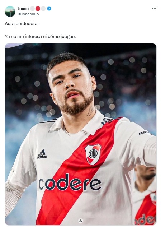Click the sleeve sponsor text on the right arm
The height and width of the screenshot is (227, 165).
pos(145,133)
